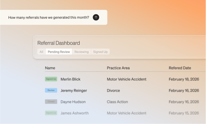Image resolution: width=206 pixels, height=124 pixels.
Task: Sort by the Name column header
Action: [x=50, y=68]
